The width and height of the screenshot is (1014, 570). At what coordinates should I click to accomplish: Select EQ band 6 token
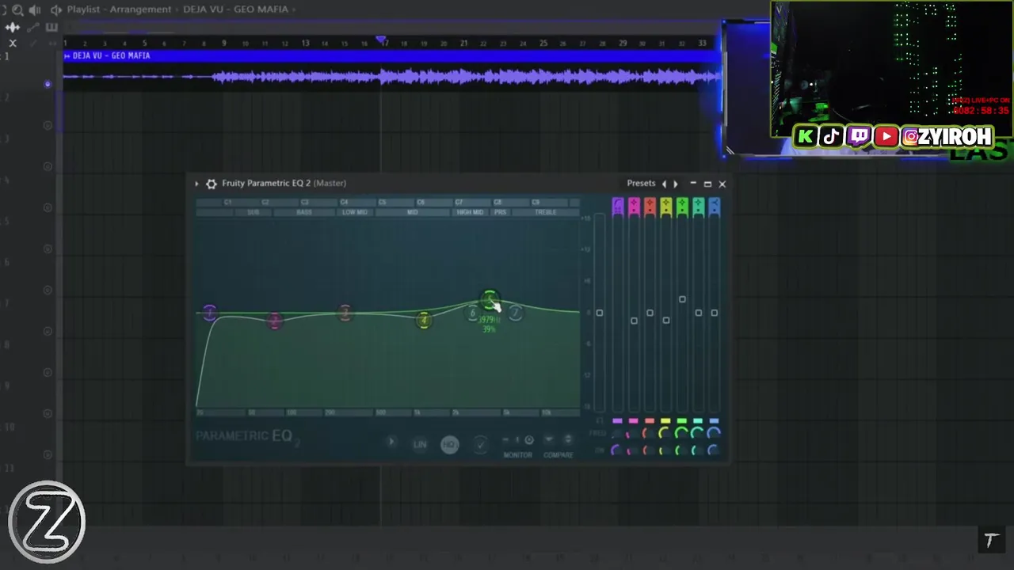coord(473,313)
